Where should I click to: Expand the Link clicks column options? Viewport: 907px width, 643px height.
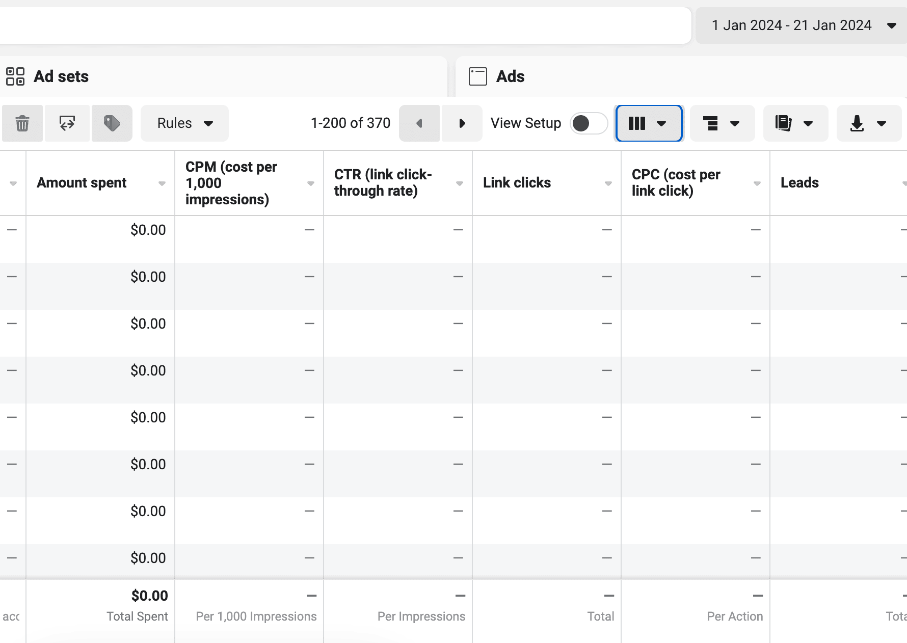[x=608, y=183]
